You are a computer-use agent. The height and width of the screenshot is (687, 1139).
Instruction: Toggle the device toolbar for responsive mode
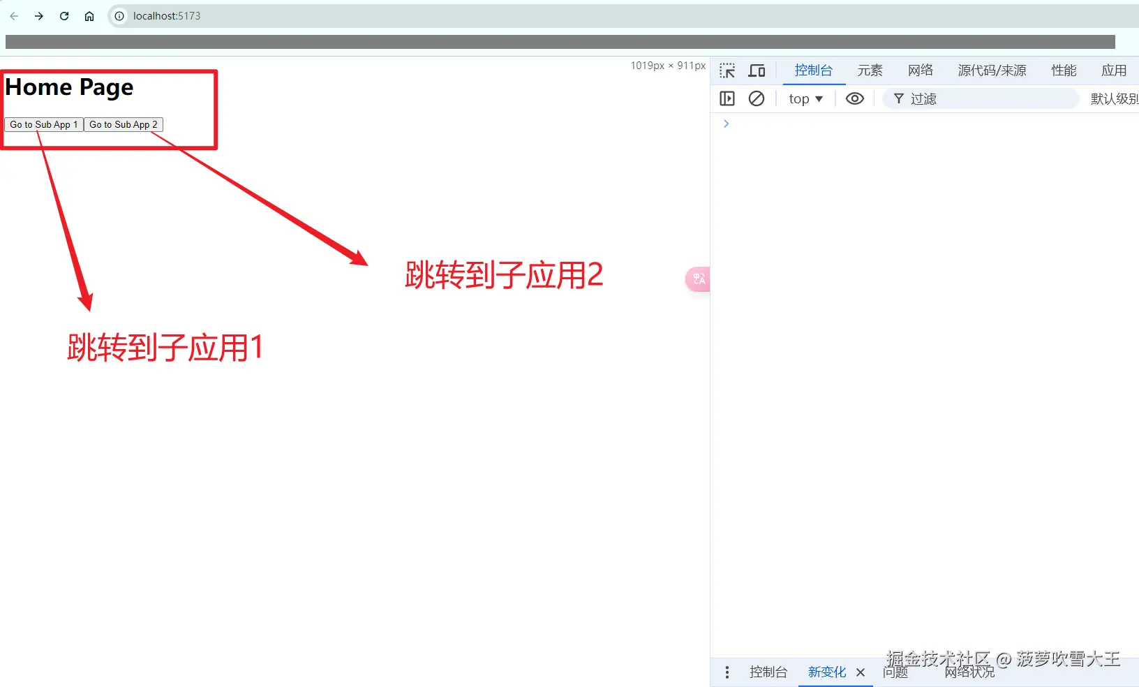coord(757,70)
